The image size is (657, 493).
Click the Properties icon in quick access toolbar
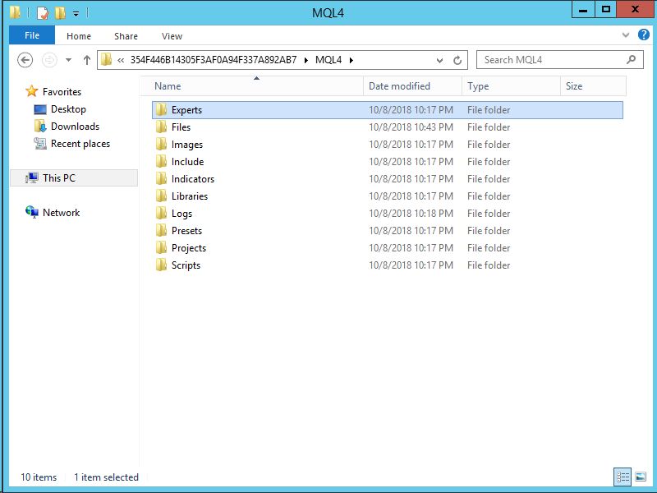(43, 12)
